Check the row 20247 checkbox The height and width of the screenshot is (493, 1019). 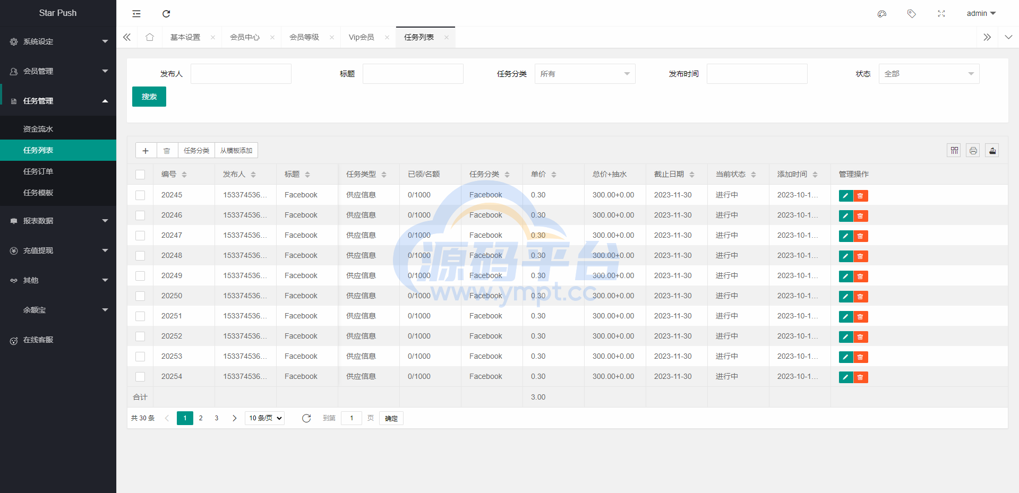pos(140,236)
